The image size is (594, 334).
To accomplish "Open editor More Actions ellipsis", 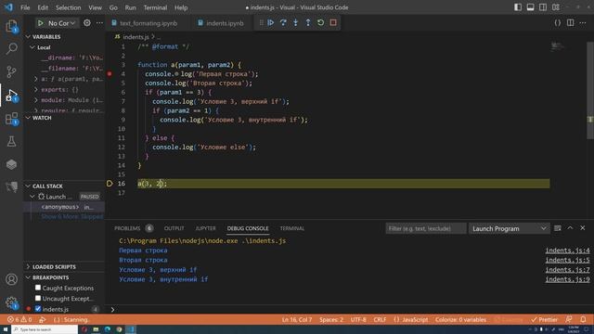I will (x=583, y=22).
